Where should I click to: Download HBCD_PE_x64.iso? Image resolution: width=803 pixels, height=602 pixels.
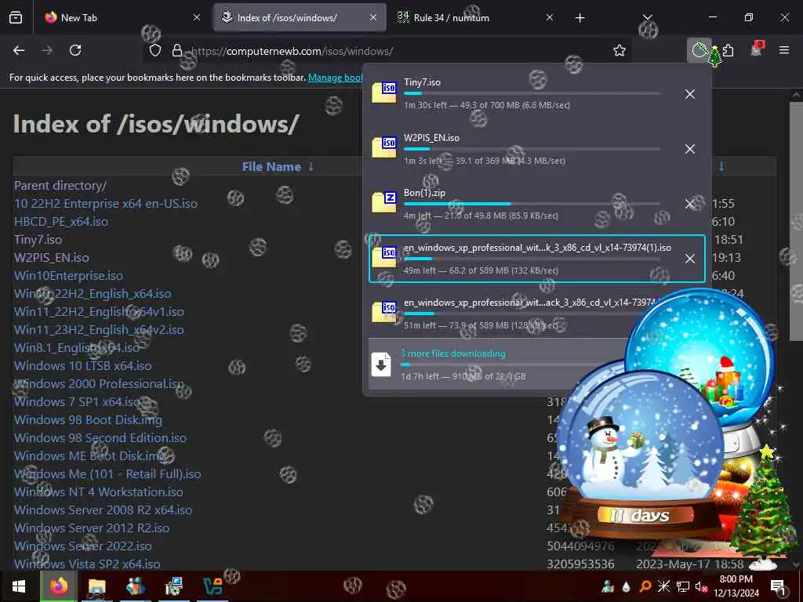pos(61,221)
